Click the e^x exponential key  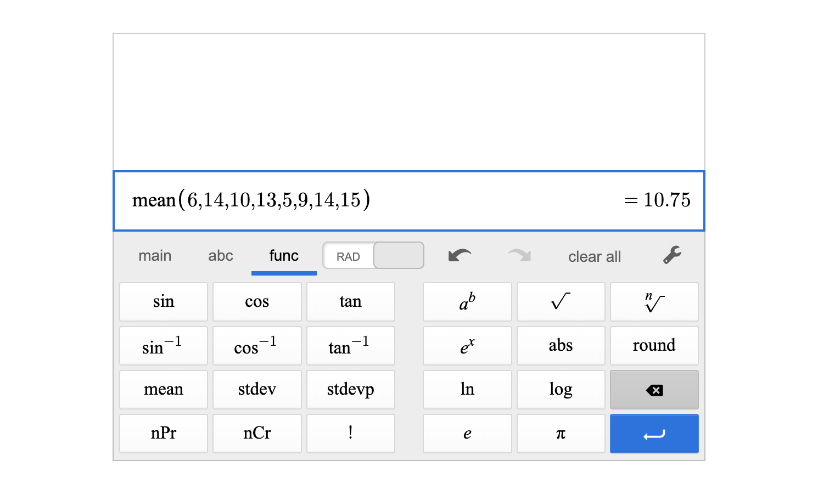click(467, 345)
